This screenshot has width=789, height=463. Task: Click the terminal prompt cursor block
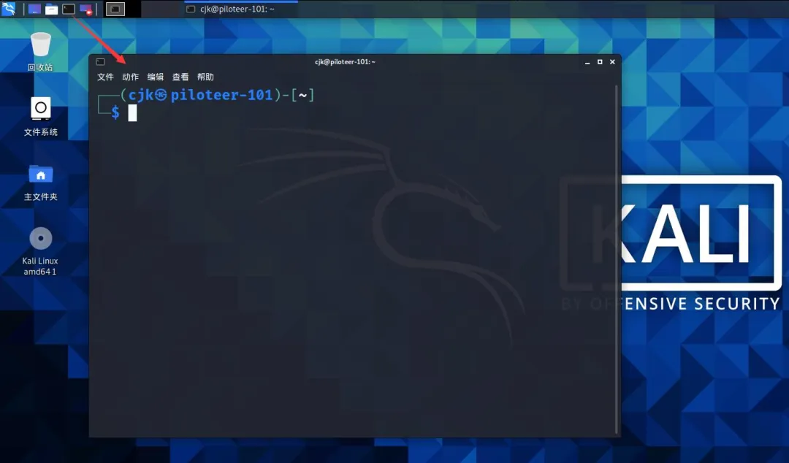132,112
